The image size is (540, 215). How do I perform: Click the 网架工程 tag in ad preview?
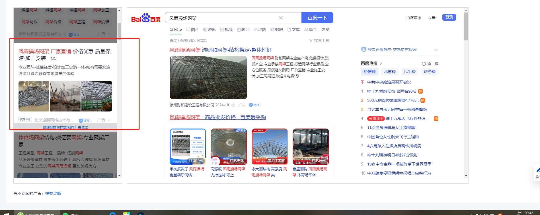(x=77, y=22)
